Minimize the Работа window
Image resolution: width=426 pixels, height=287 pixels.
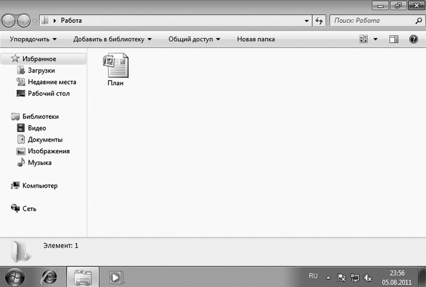tap(381, 6)
